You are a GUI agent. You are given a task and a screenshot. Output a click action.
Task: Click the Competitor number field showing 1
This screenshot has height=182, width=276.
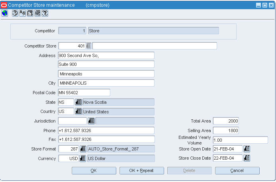pos(72,31)
